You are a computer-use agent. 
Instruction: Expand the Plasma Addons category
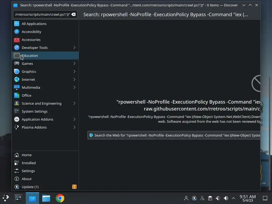(74, 127)
